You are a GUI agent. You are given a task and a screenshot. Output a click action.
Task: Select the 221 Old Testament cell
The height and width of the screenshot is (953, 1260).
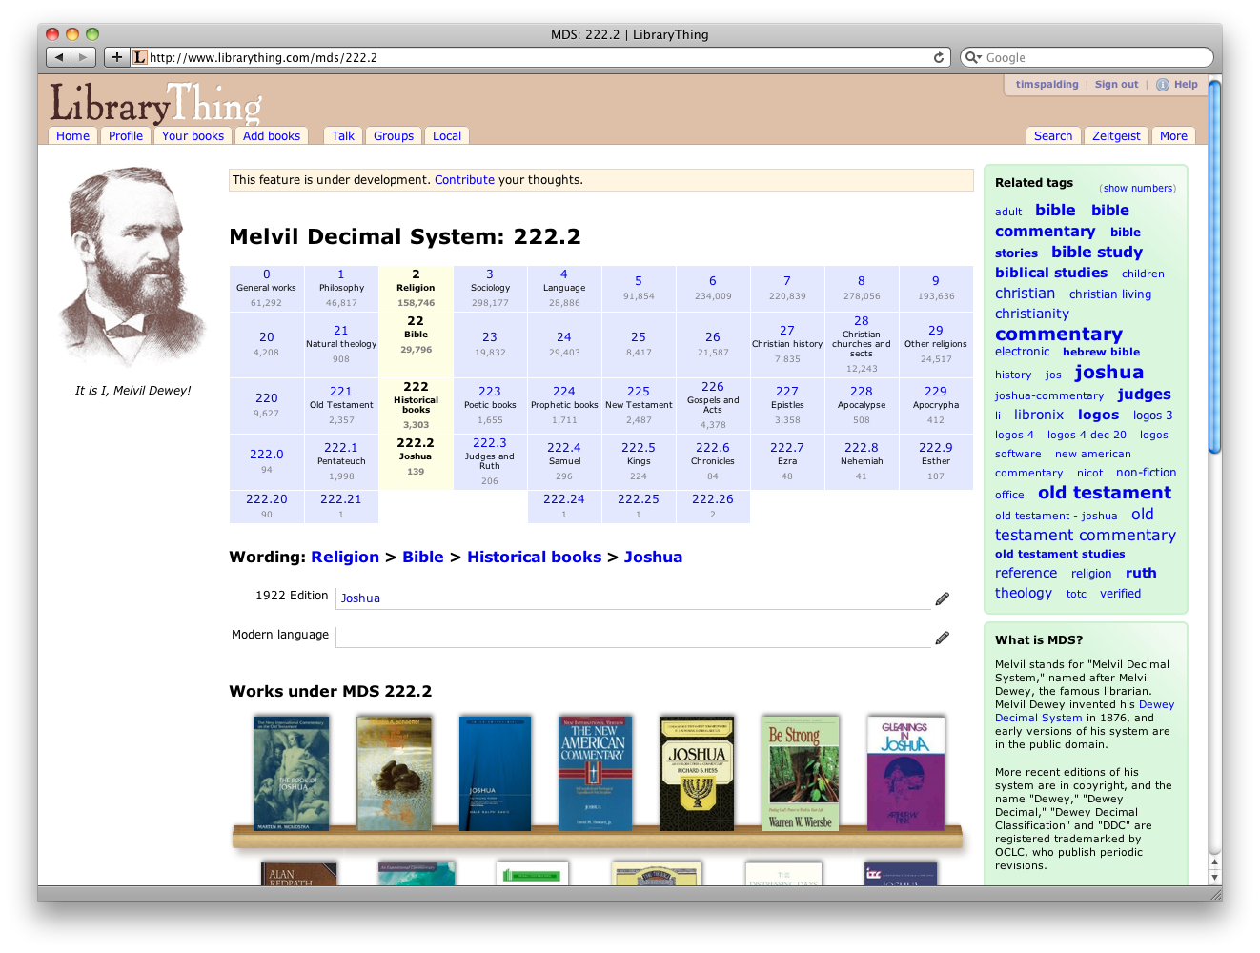click(x=341, y=405)
